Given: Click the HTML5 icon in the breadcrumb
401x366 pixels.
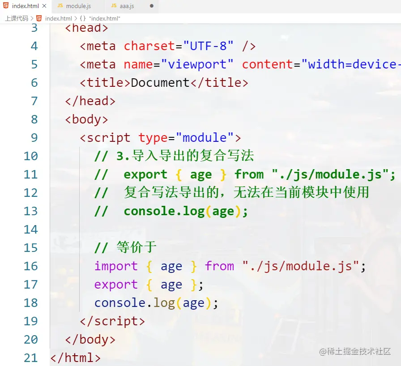Looking at the screenshot, I should (39, 18).
